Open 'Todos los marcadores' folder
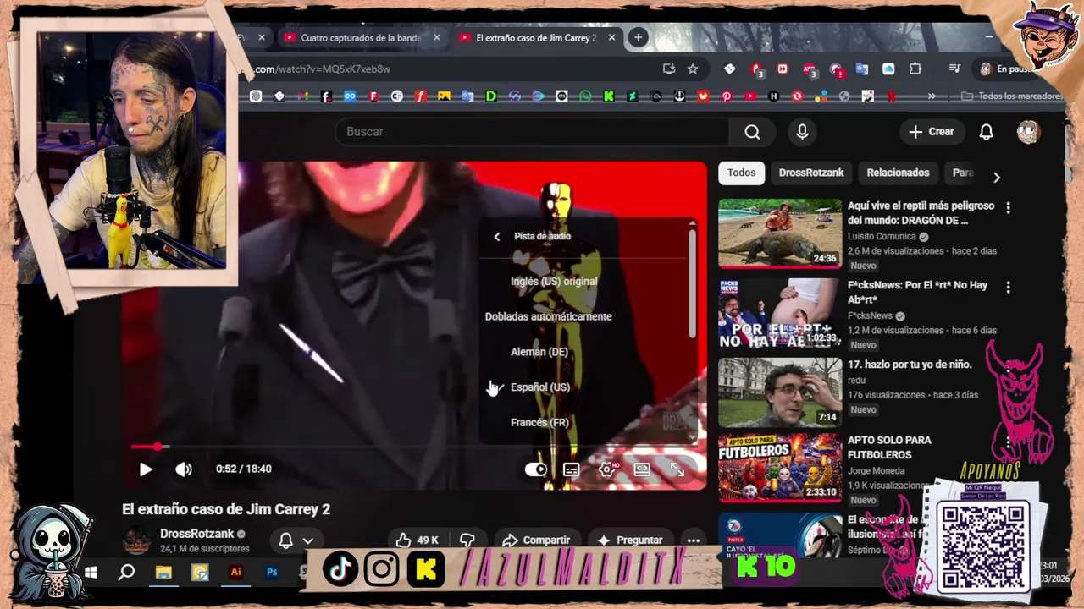The height and width of the screenshot is (609, 1084). click(x=1010, y=96)
